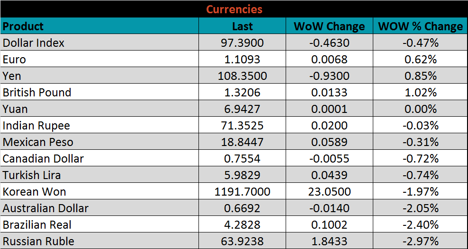Select the Last column header

tap(242, 26)
